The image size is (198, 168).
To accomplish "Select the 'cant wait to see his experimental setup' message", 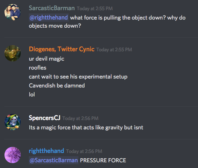I will pyautogui.click(x=78, y=77).
